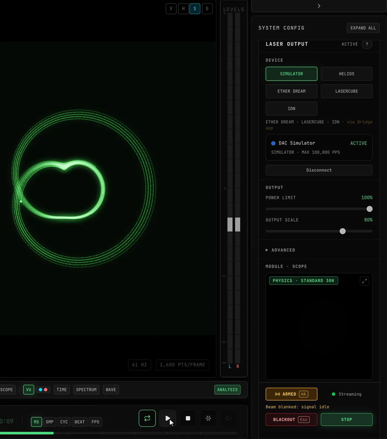This screenshot has height=439, width=387.
Task: Select CYC time unit
Action: (64, 422)
